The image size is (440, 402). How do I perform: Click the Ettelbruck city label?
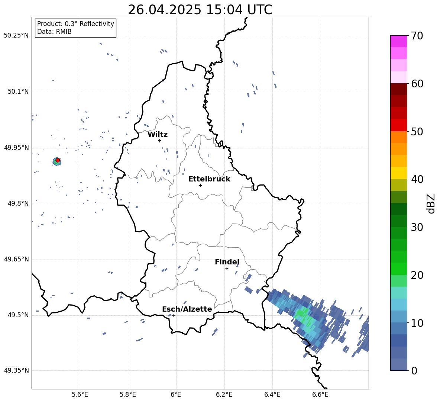pyautogui.click(x=209, y=179)
